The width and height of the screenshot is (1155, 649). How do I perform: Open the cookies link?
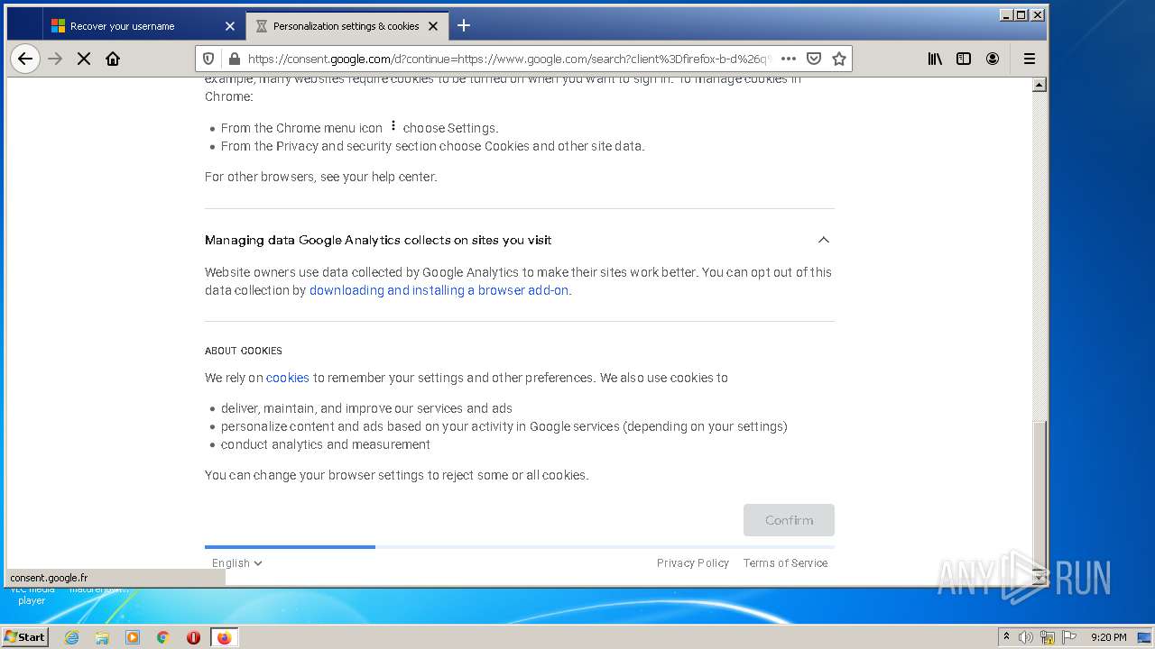tap(287, 378)
